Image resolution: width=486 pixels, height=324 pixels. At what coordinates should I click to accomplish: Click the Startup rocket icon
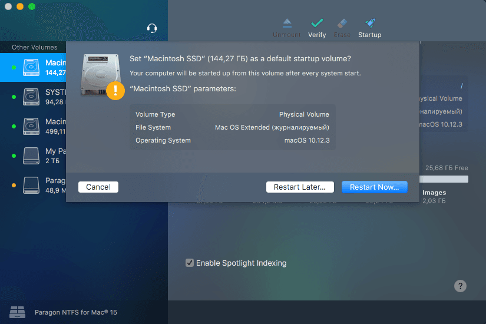[370, 23]
